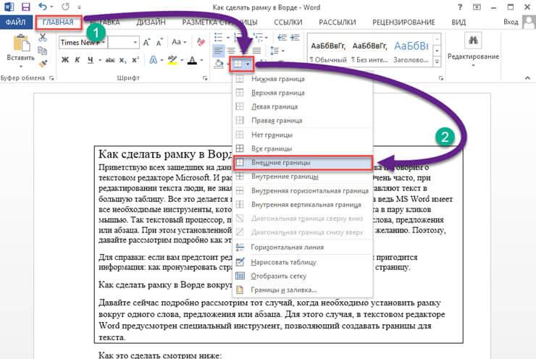Open highlight color dropdown arrow
536x359 pixels.
[182, 60]
